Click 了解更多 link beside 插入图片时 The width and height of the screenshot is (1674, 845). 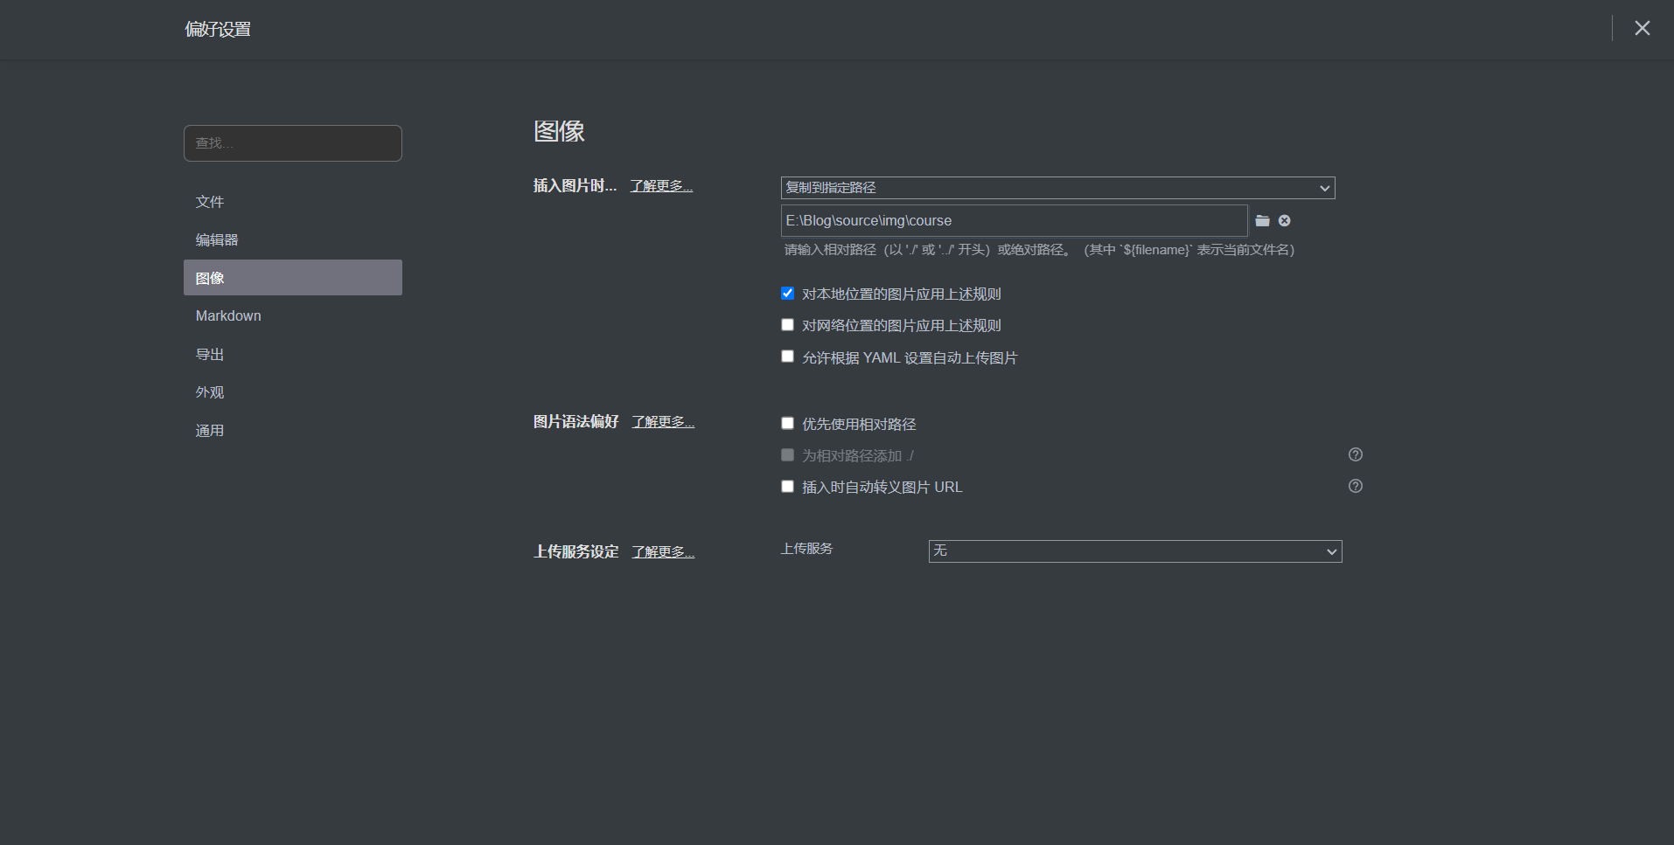pyautogui.click(x=661, y=186)
